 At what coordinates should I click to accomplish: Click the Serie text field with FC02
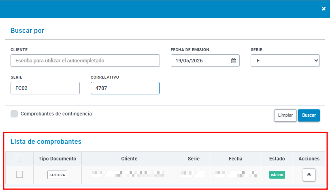click(45, 88)
